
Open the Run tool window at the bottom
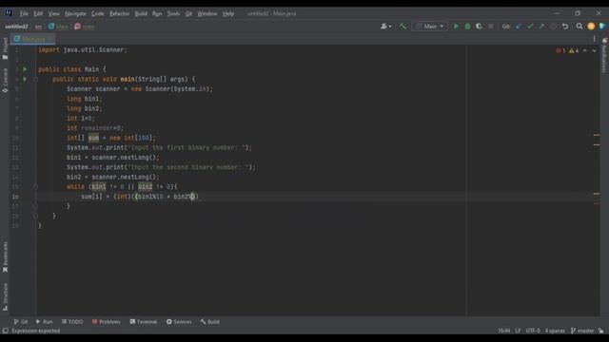[45, 322]
